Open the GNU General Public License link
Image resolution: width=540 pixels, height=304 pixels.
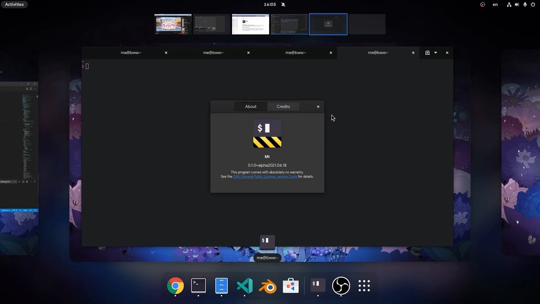click(265, 176)
